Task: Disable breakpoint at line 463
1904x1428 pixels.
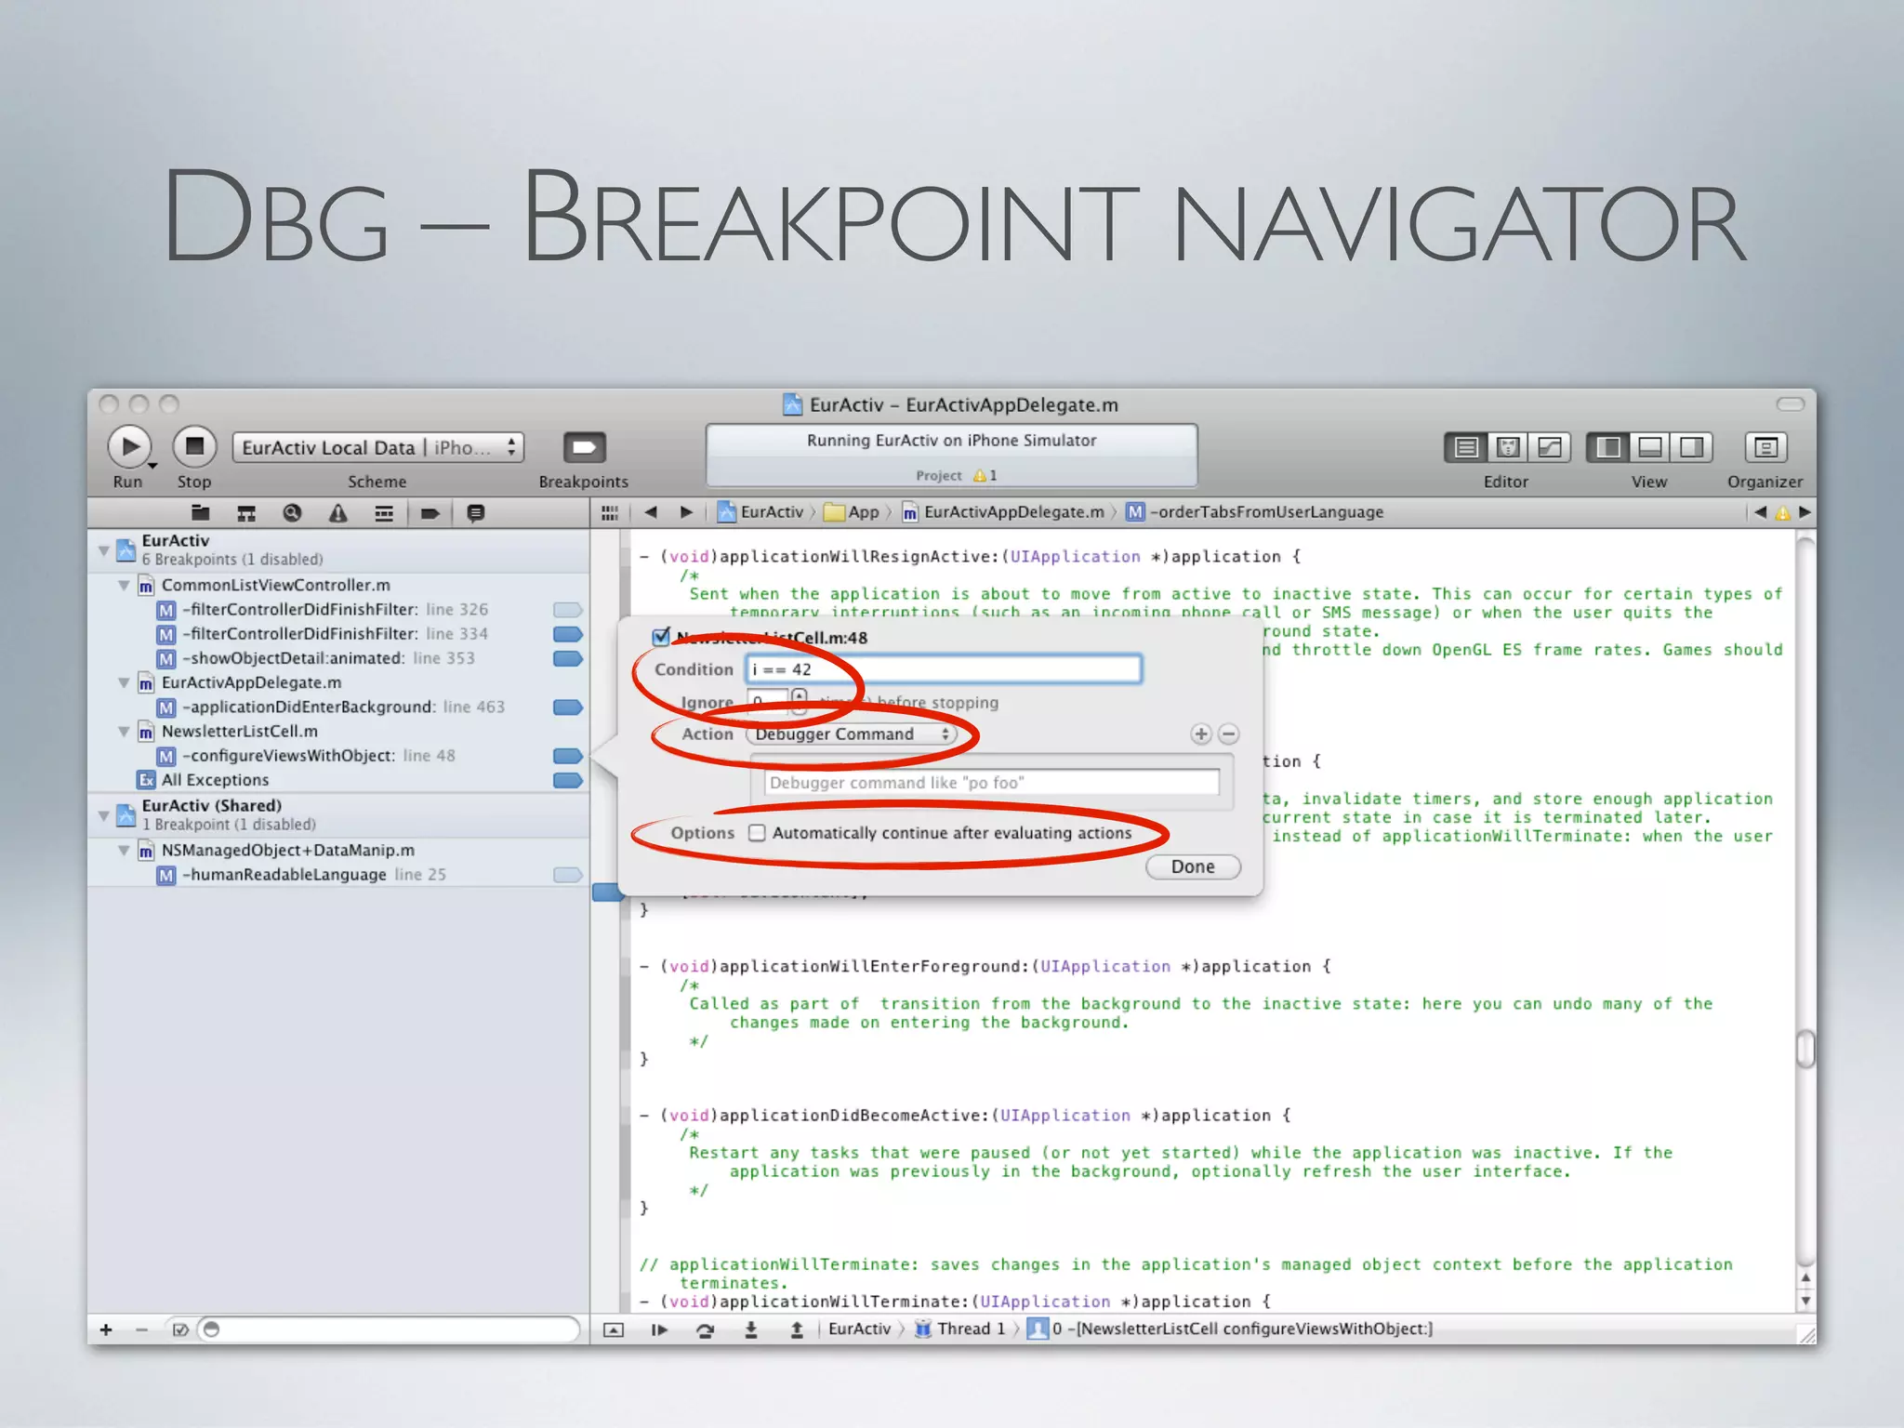Action: point(568,707)
